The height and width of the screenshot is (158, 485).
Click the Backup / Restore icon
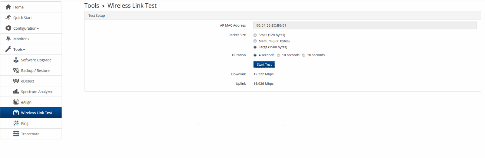click(x=16, y=70)
